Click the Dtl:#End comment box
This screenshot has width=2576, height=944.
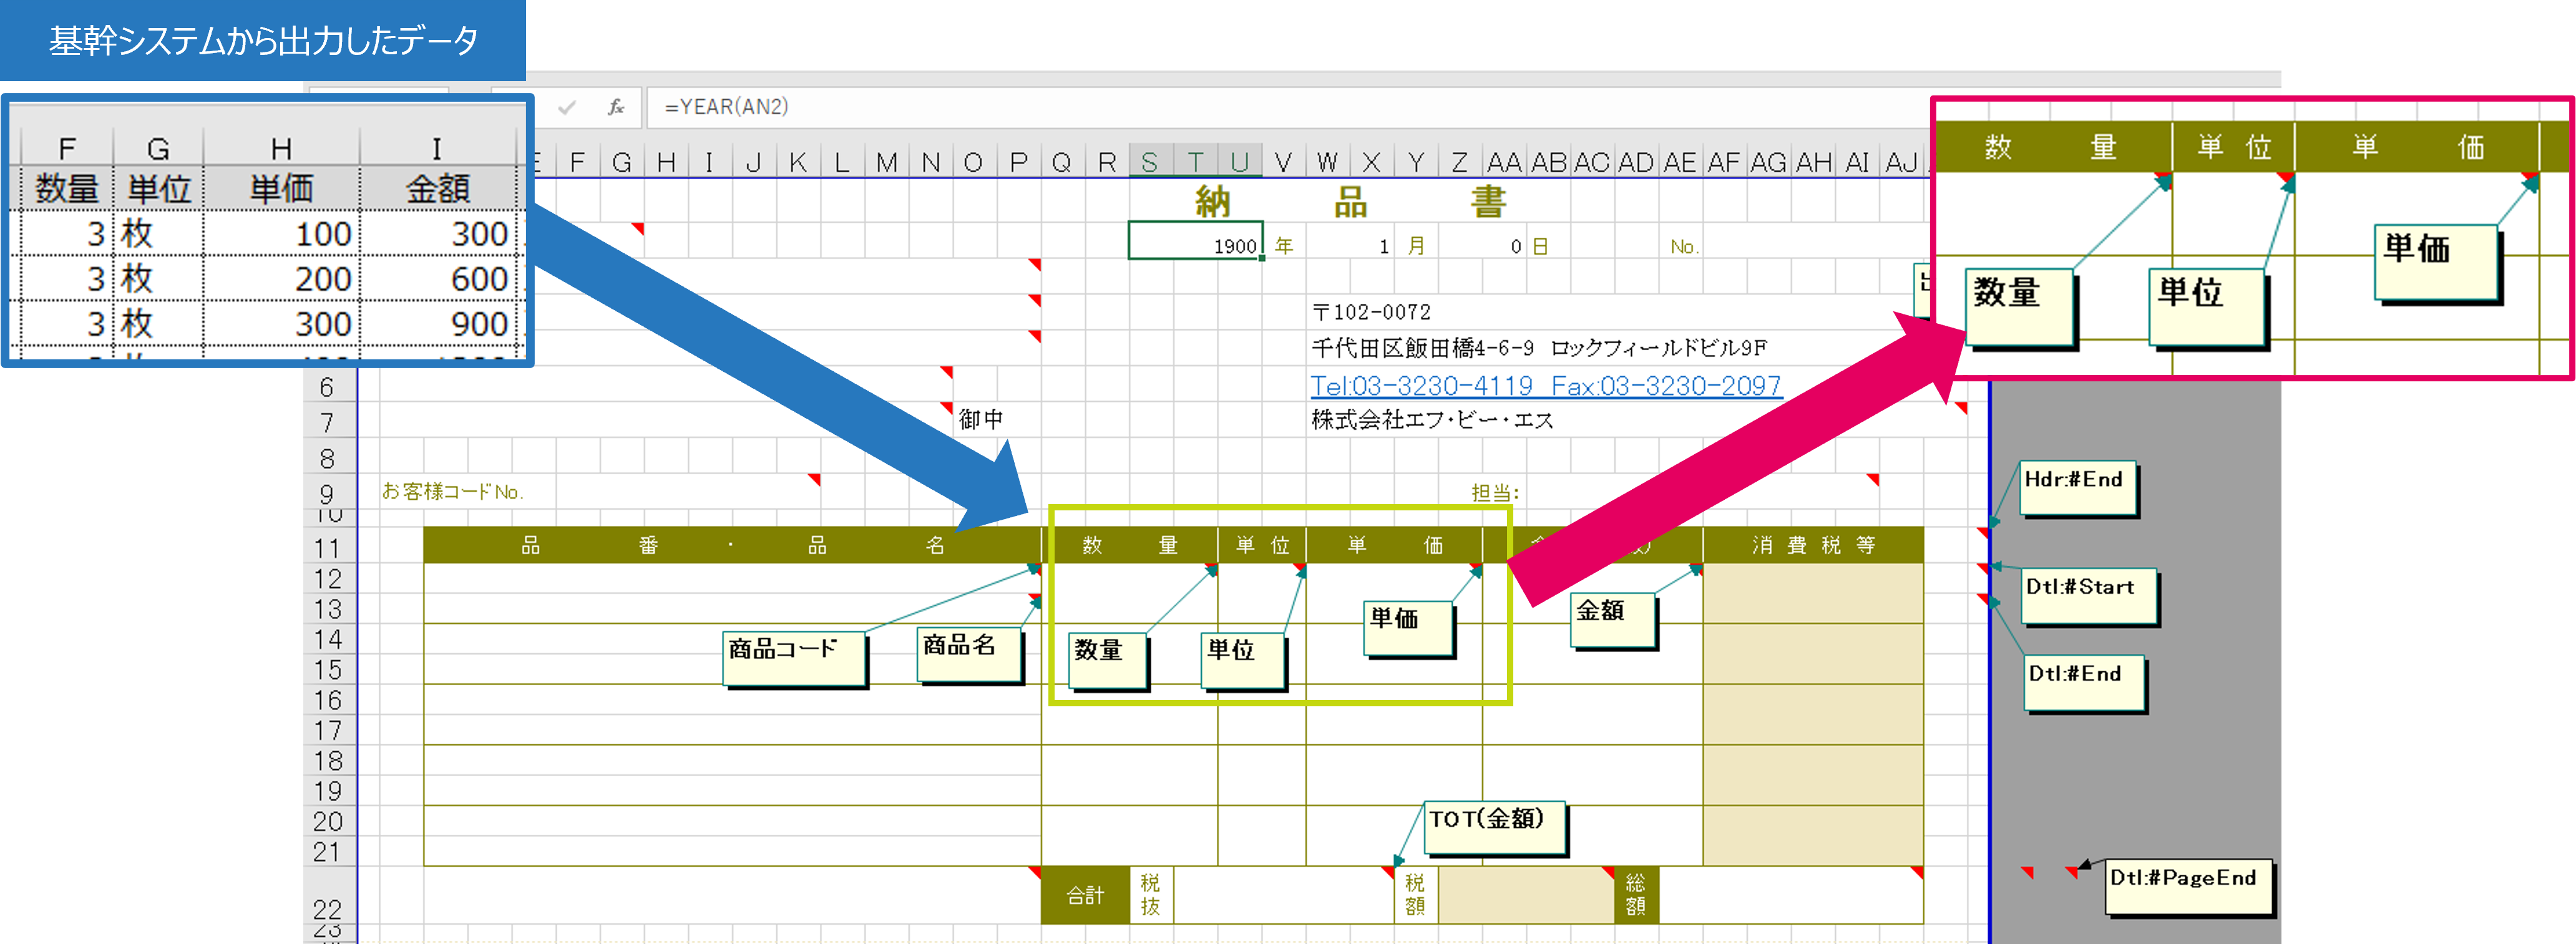point(2084,683)
